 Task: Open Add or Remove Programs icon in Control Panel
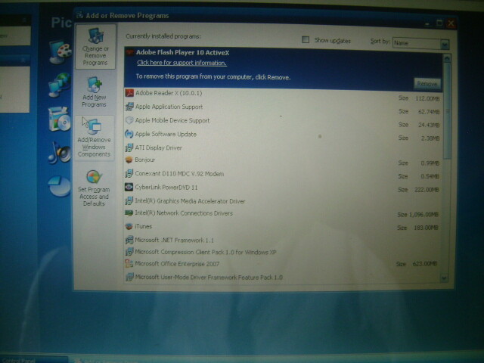pyautogui.click(x=59, y=119)
